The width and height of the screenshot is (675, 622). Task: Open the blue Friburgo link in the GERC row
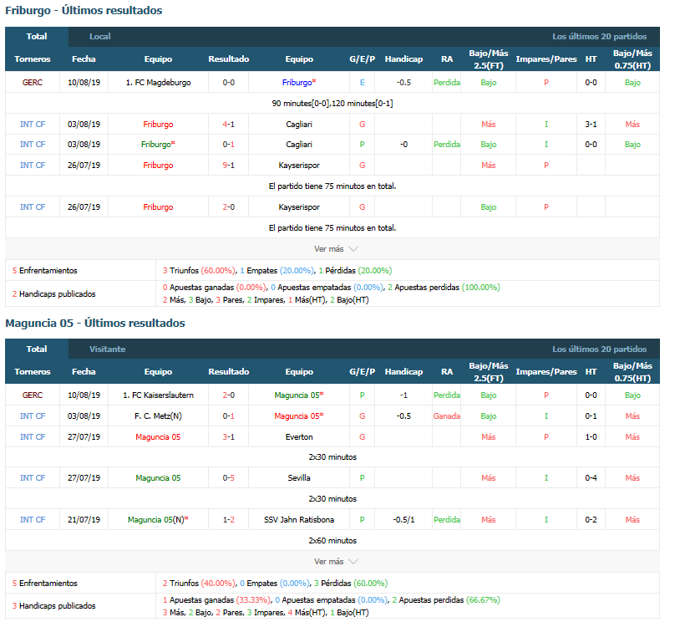pos(299,82)
